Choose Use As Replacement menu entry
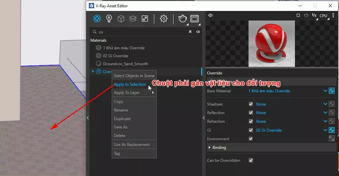This screenshot has width=339, height=176. 132,145
